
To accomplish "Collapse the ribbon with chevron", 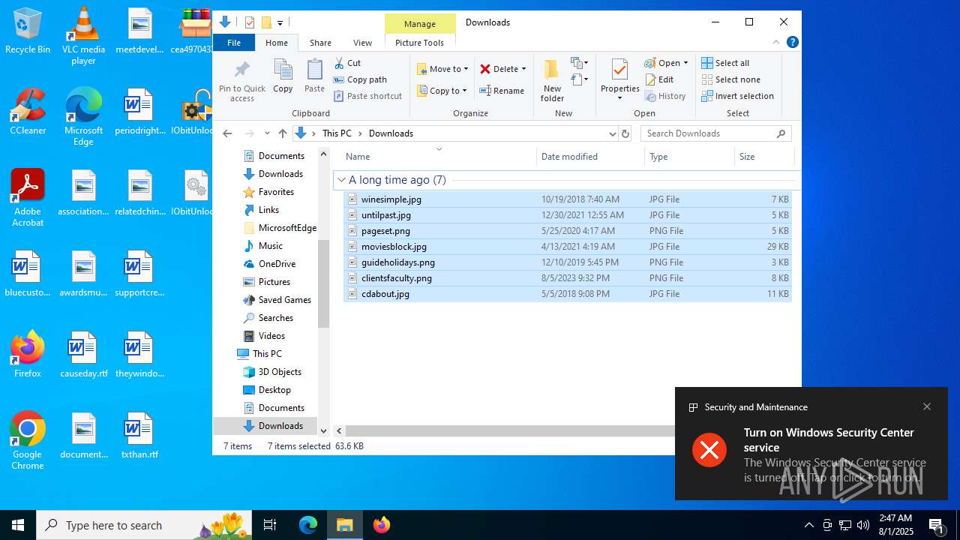I will (776, 42).
